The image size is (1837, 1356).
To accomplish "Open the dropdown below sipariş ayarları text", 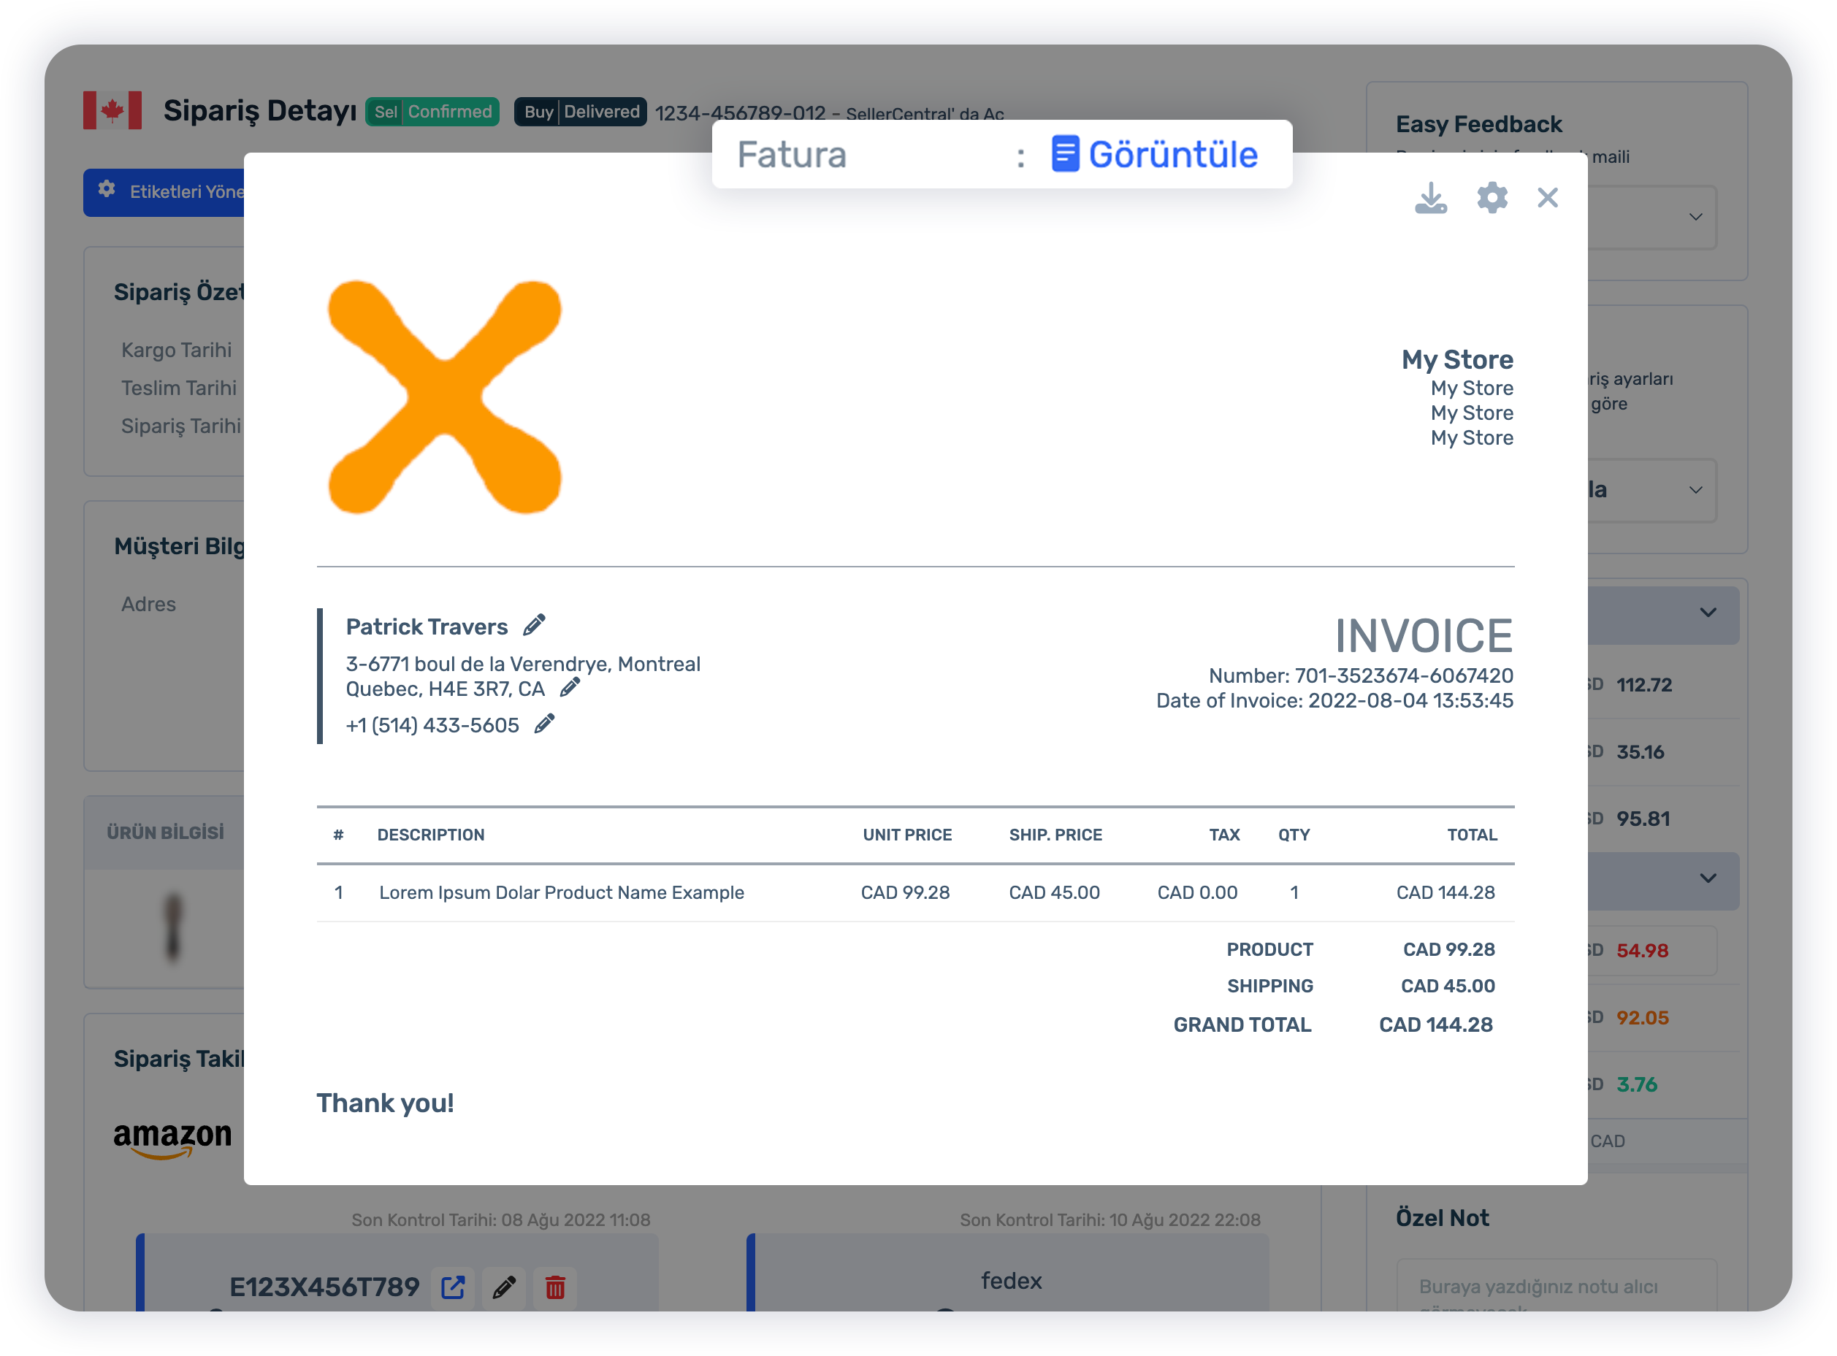I will pyautogui.click(x=1695, y=490).
